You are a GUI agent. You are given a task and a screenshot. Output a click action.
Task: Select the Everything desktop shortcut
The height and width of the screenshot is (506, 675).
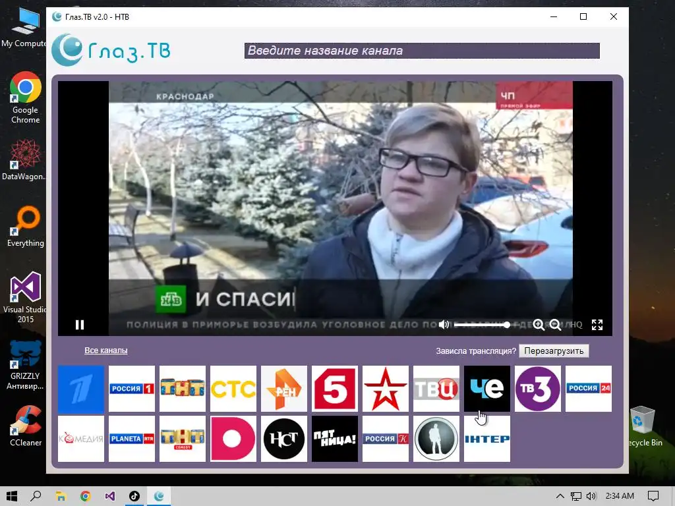coord(26,227)
